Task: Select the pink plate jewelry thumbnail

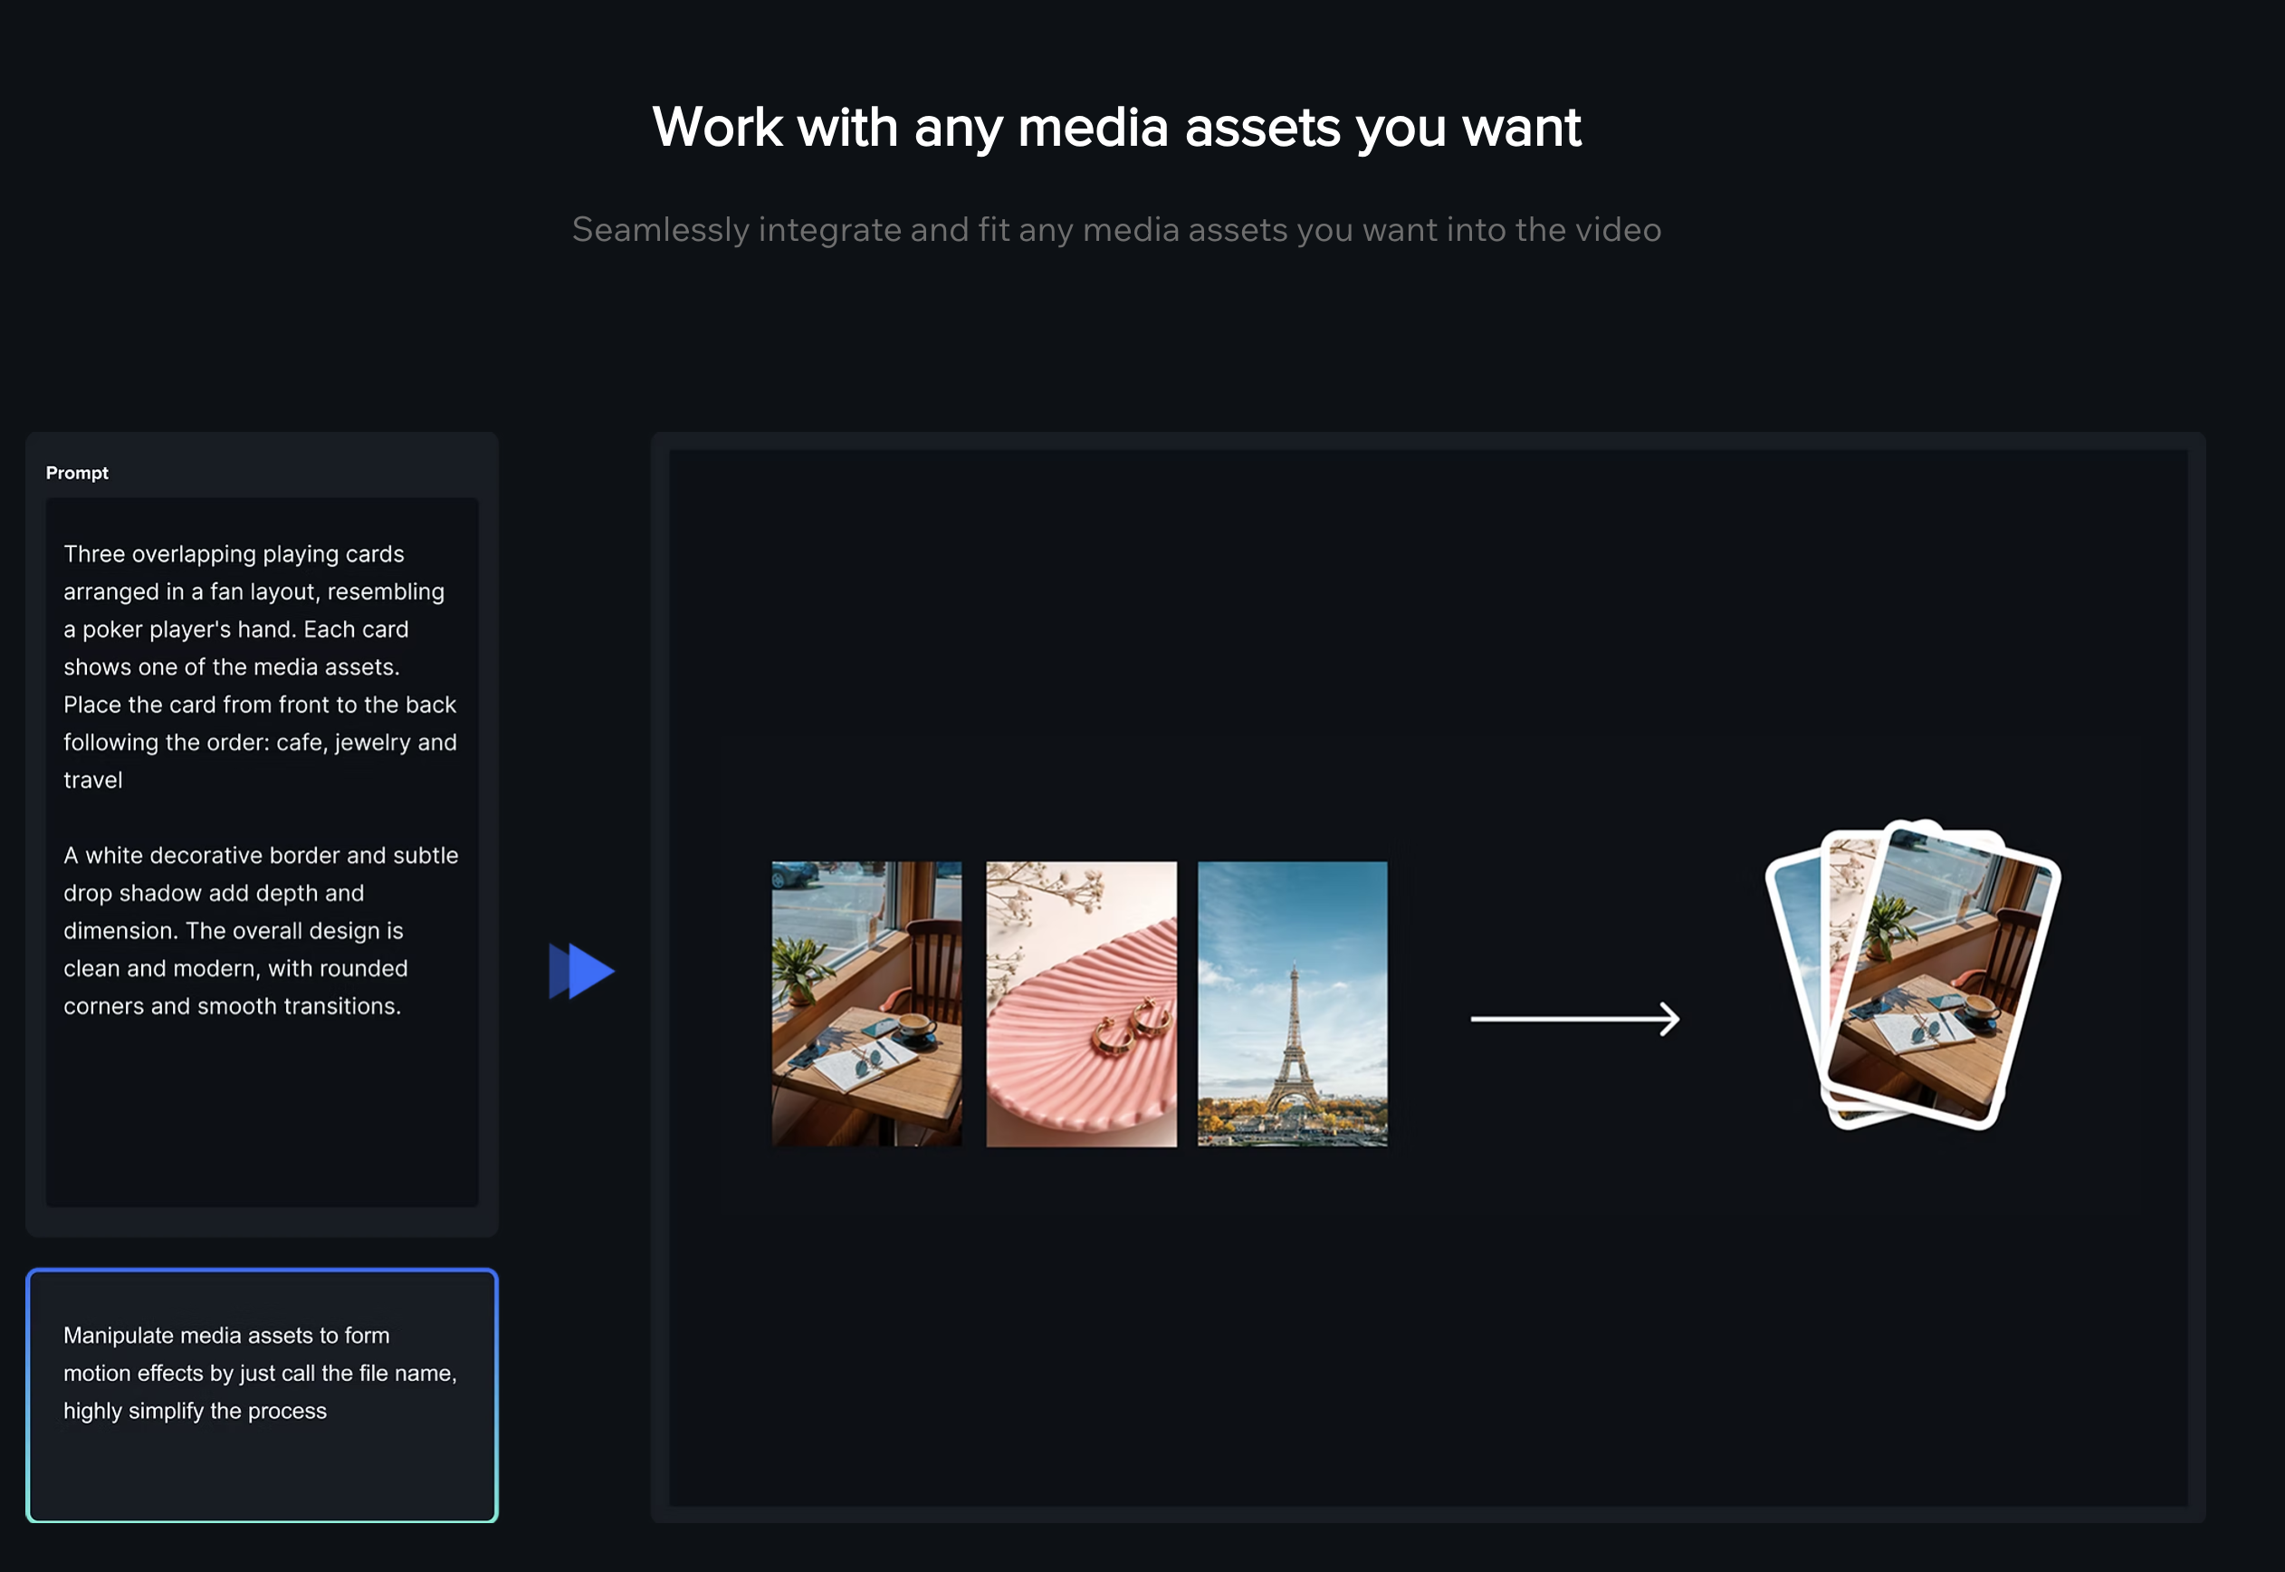Action: (x=1081, y=1002)
